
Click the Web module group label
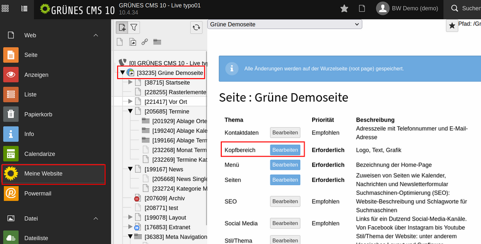(30, 35)
